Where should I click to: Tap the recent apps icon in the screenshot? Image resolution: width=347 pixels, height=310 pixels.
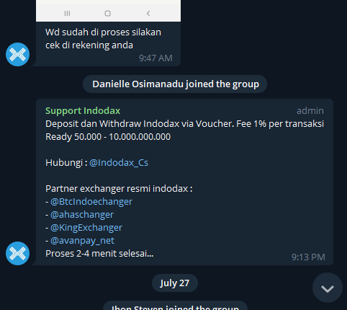point(67,13)
